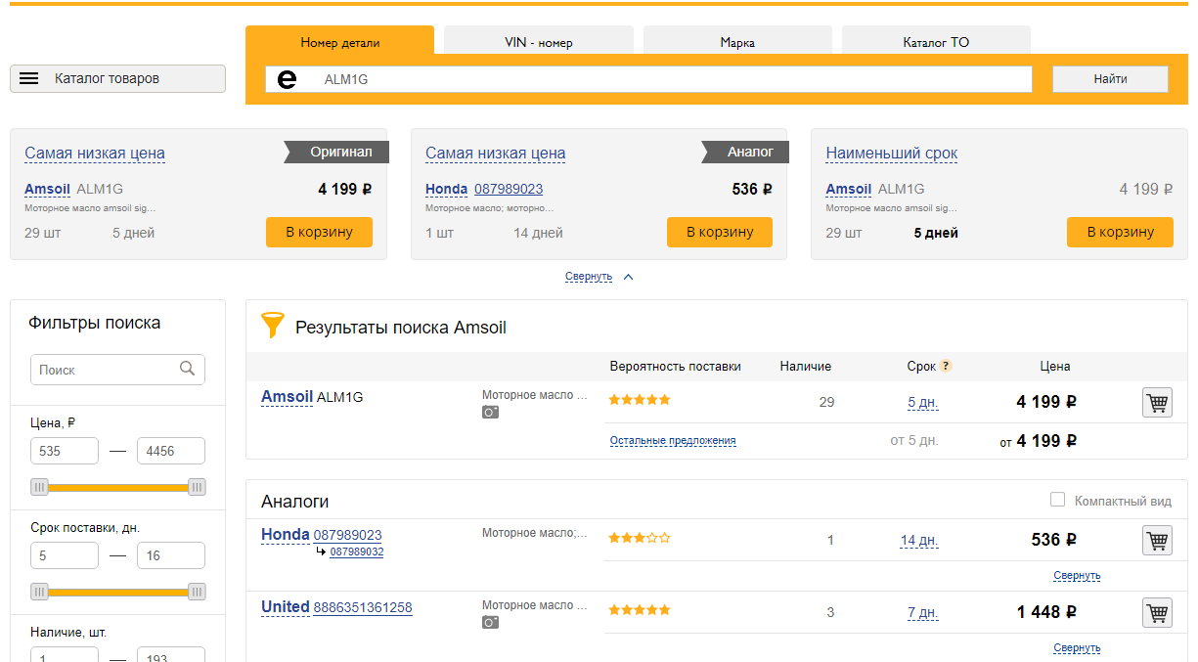Grab the left price slider handle

pos(39,487)
